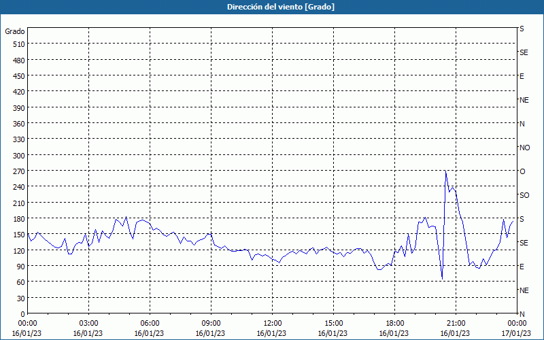Click the "SE" compass label level with 150
The height and width of the screenshot is (340, 544).
524,243
